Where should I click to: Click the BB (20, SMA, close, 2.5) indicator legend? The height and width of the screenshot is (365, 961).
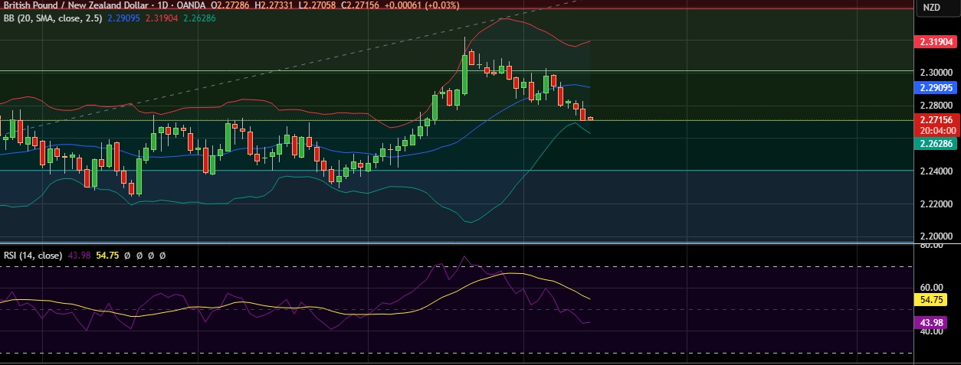[x=54, y=18]
